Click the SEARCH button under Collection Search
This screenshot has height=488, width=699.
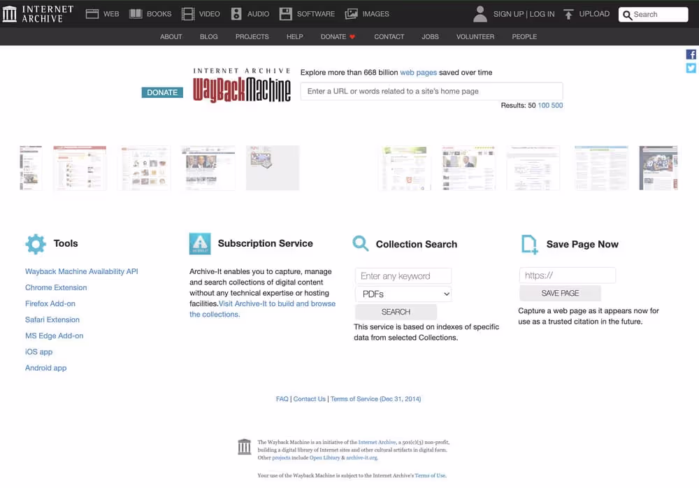pyautogui.click(x=396, y=312)
